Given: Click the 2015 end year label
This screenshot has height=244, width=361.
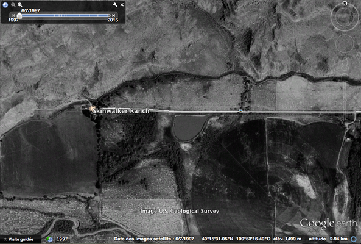Looking at the screenshot, I should point(113,20).
